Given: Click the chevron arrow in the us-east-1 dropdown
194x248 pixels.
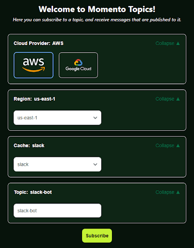Looking at the screenshot, I should pos(95,118).
